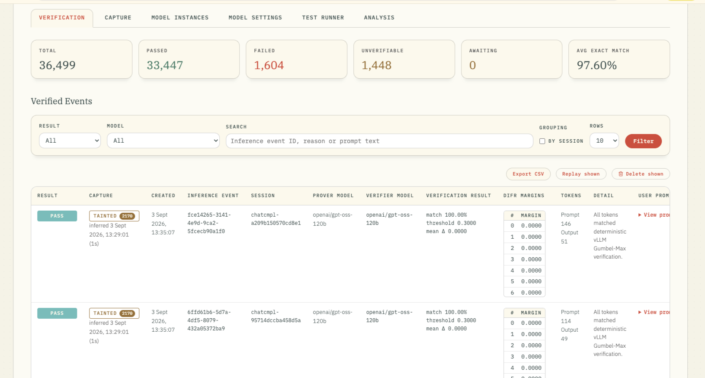This screenshot has width=705, height=378.
Task: Click the Prover Model column header
Action: [x=333, y=196]
